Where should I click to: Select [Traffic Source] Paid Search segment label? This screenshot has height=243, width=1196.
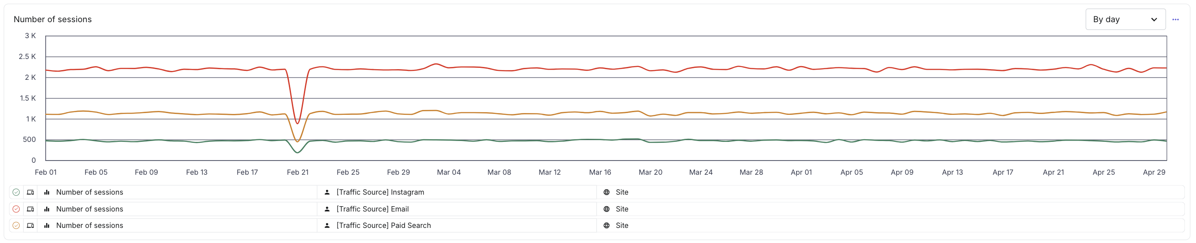tap(383, 225)
